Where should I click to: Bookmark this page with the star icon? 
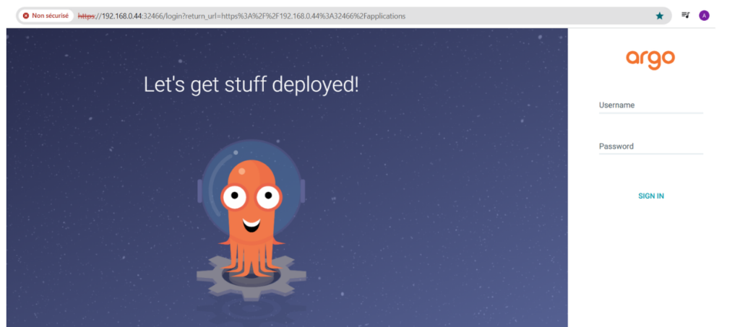click(659, 15)
